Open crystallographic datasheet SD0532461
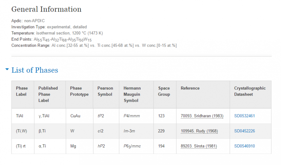 (x=244, y=116)
